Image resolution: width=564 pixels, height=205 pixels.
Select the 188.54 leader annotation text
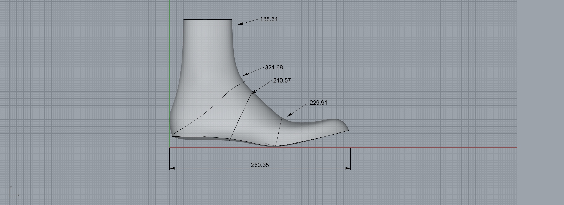tap(269, 19)
